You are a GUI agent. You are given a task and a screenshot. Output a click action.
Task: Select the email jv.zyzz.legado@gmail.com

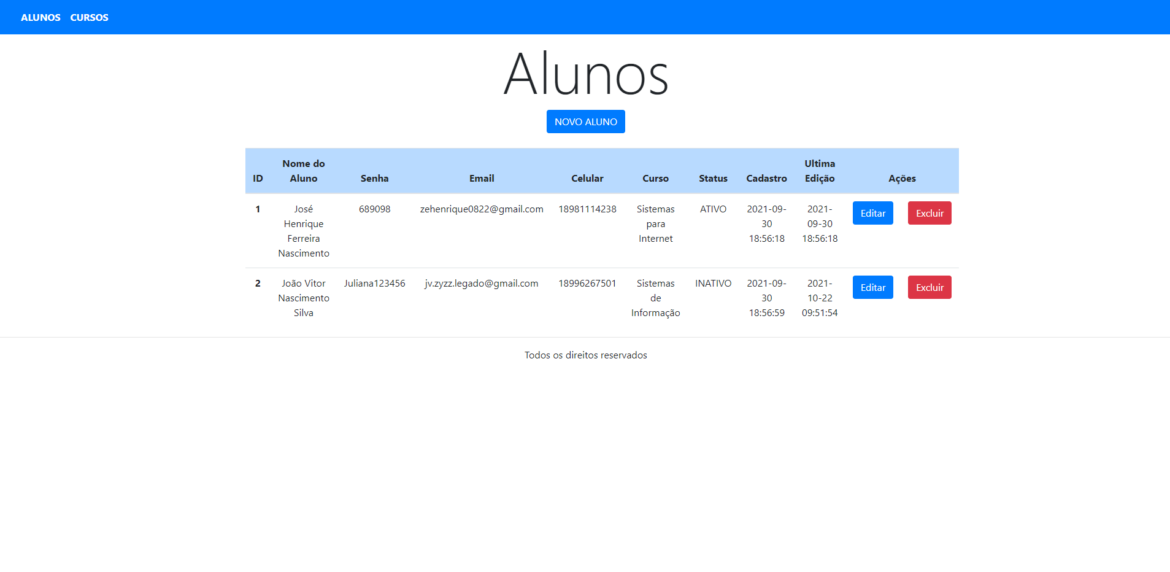[x=481, y=283]
